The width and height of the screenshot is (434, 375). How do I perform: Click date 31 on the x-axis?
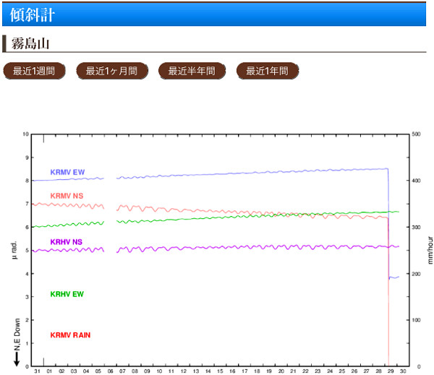tap(37, 371)
